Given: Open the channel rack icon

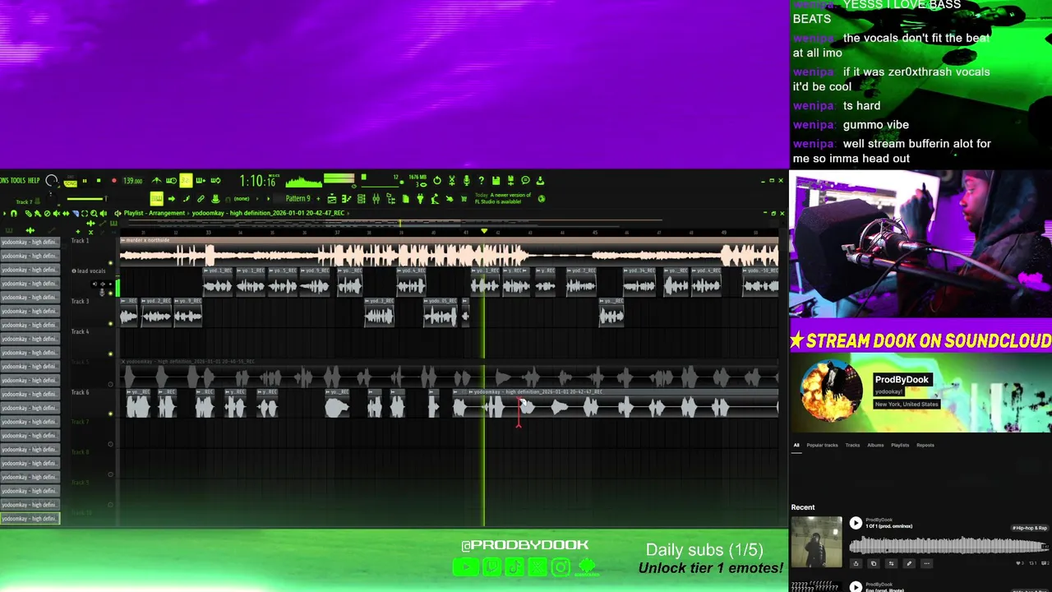Looking at the screenshot, I should [361, 199].
